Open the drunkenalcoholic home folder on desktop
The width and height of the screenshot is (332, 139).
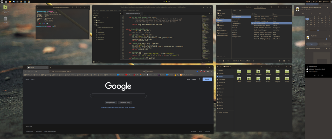tap(5, 7)
